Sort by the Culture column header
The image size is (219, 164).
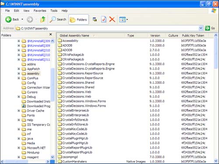(173, 35)
